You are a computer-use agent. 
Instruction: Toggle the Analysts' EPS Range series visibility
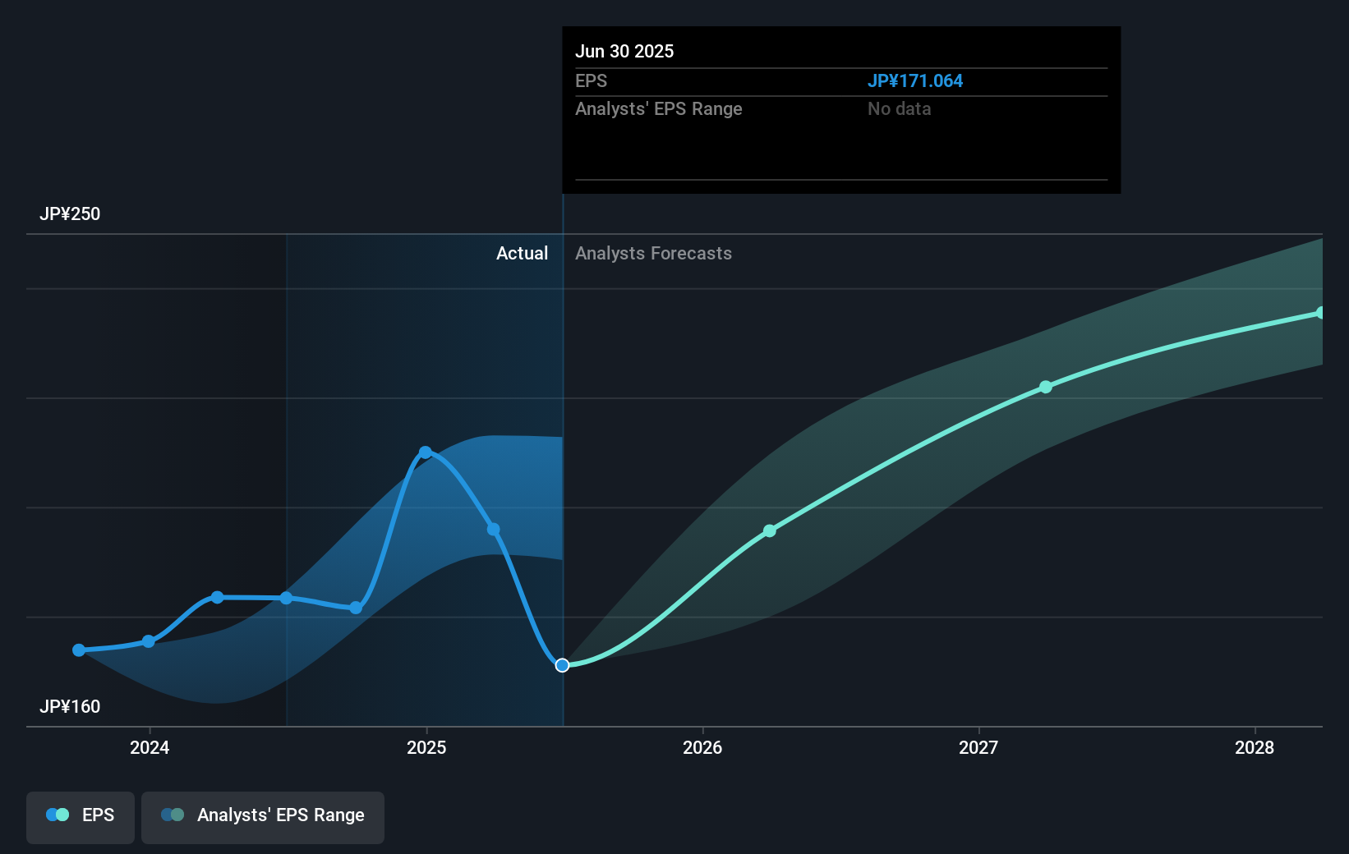pos(262,816)
